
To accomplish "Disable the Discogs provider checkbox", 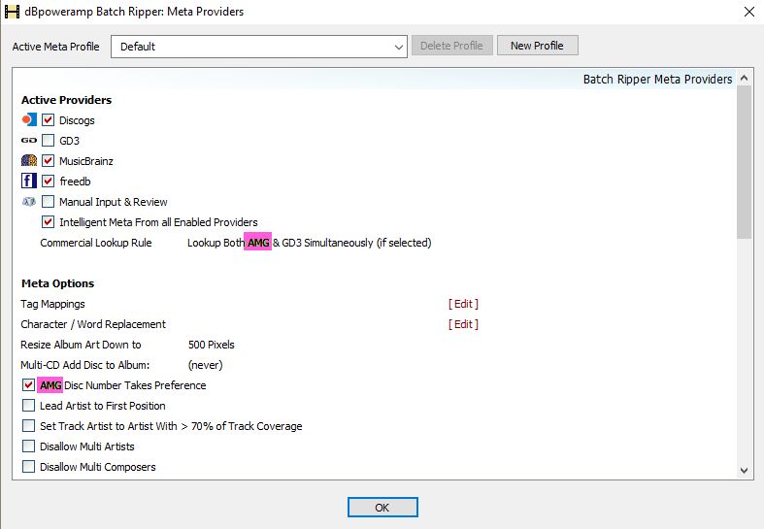I will tap(49, 120).
